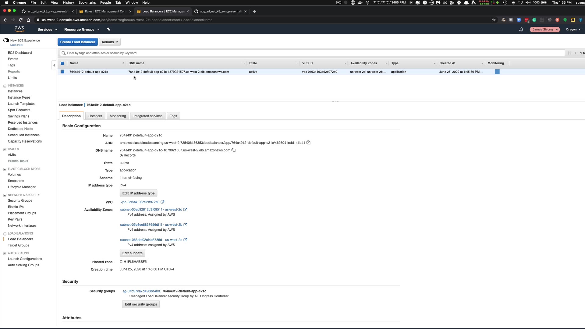
Task: Reload the page with the refresh icon
Action: click(21, 20)
